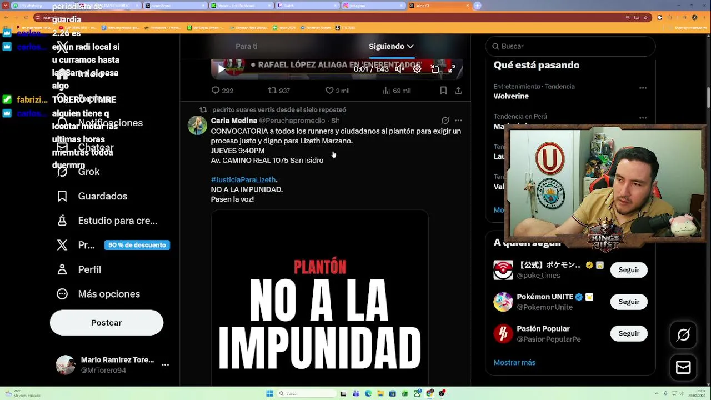Open Microsoft Edge from the taskbar
The height and width of the screenshot is (400, 711).
click(368, 393)
